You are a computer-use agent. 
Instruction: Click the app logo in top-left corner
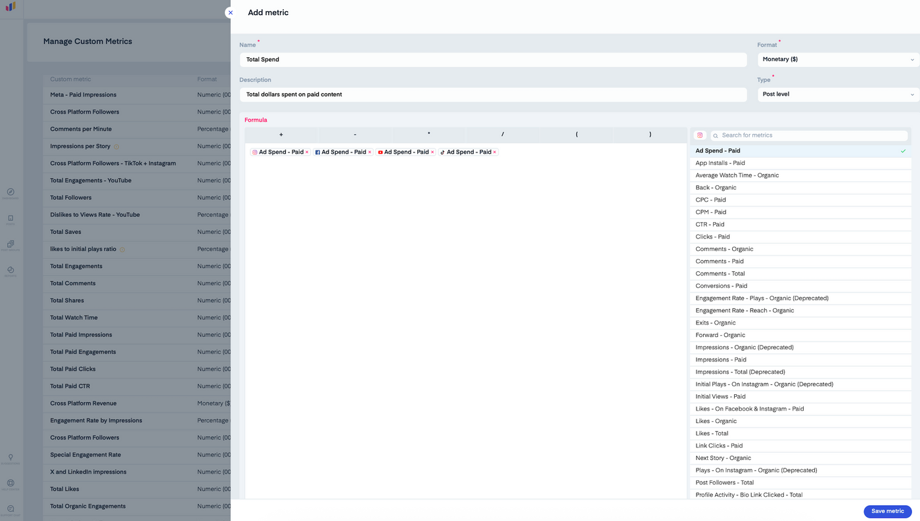(x=11, y=7)
